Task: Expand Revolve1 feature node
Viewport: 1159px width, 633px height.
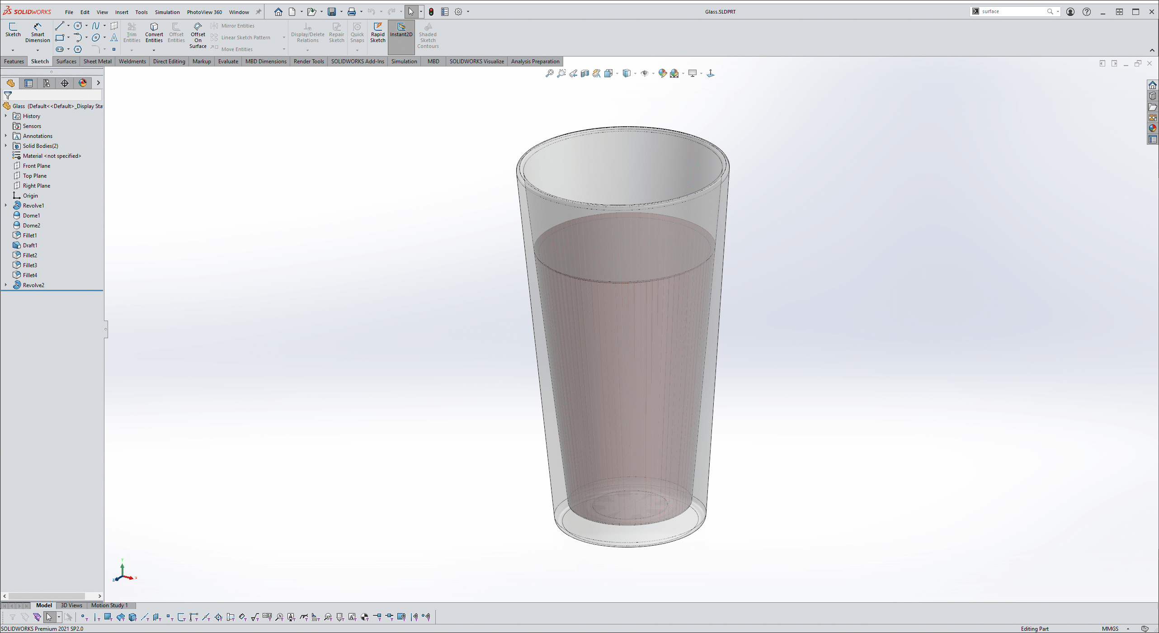Action: [6, 205]
